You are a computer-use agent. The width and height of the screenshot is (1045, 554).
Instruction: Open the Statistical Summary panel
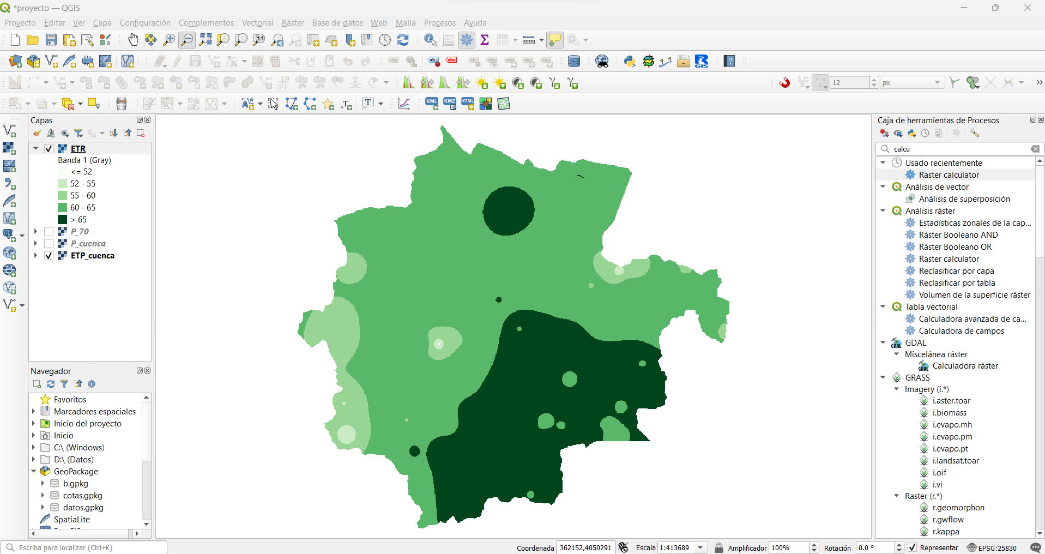click(484, 40)
